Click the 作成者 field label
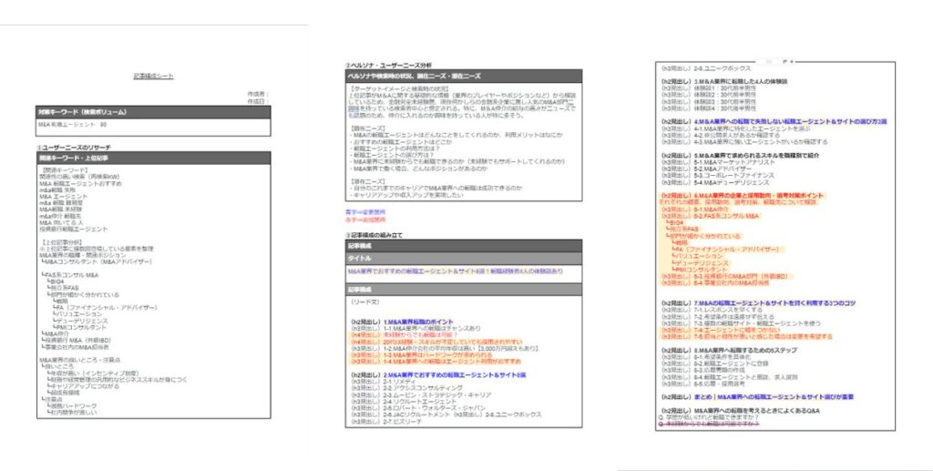The height and width of the screenshot is (471, 933). pos(258,94)
